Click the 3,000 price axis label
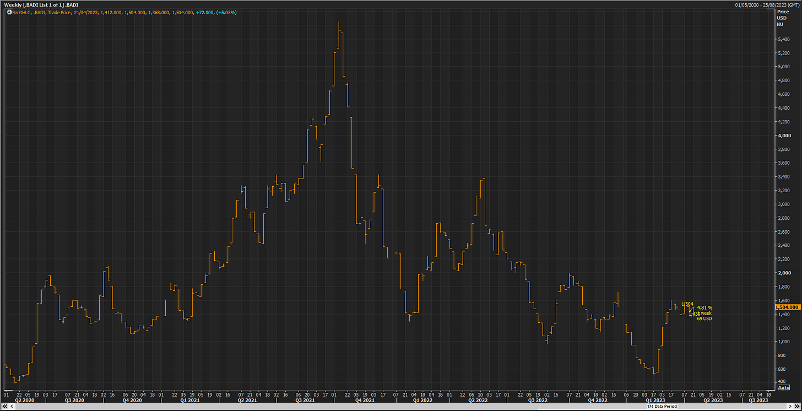The height and width of the screenshot is (411, 802). click(x=783, y=204)
